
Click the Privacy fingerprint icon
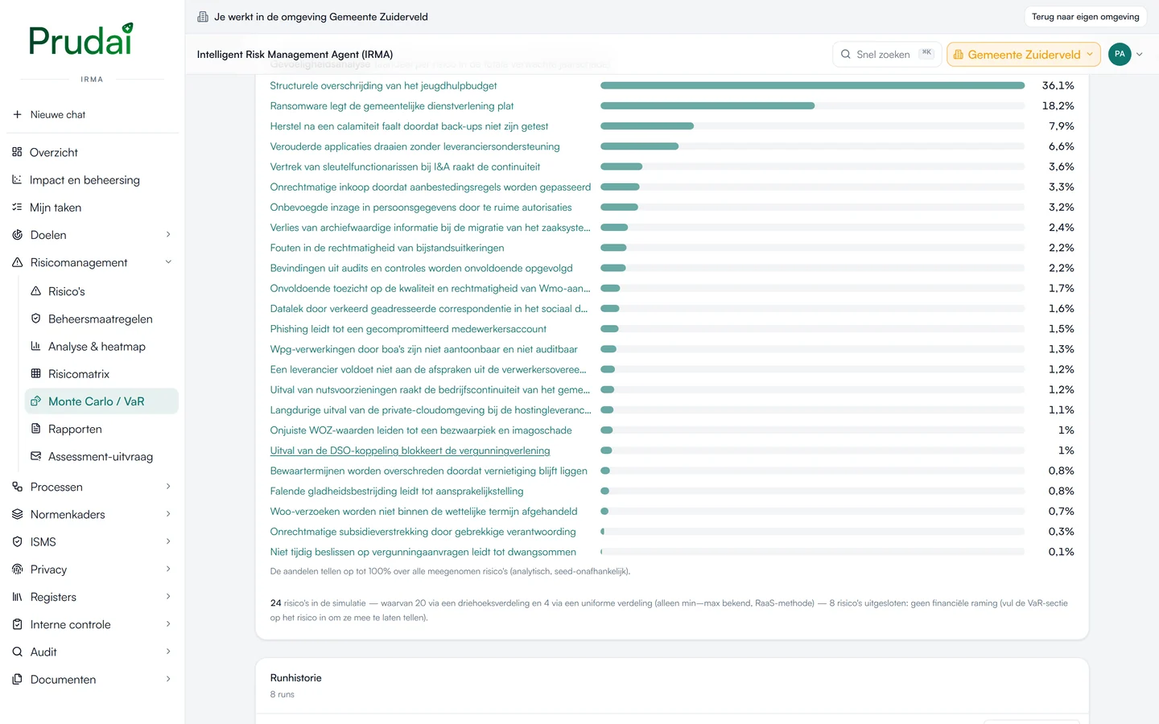(x=17, y=569)
